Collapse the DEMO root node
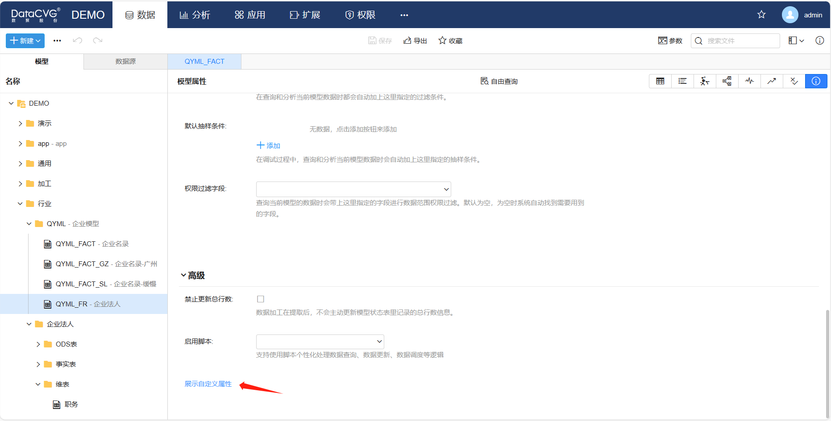 pos(11,103)
